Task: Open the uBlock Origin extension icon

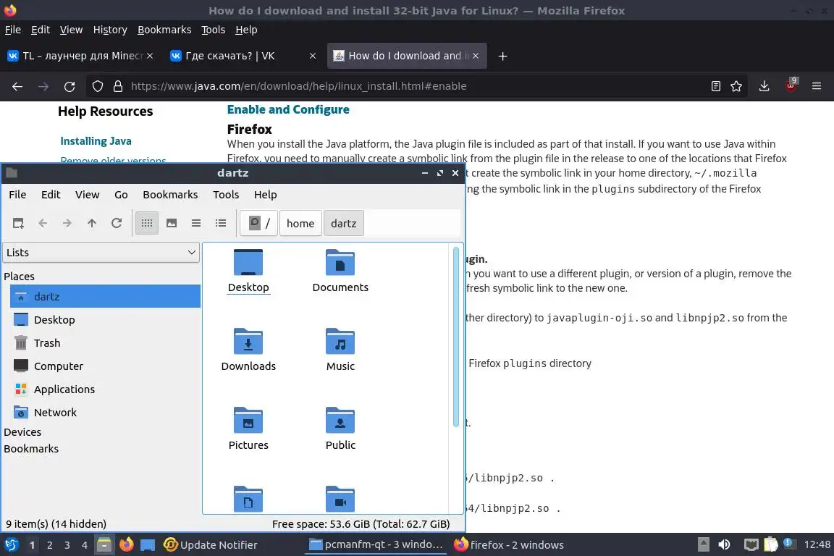Action: pos(791,86)
